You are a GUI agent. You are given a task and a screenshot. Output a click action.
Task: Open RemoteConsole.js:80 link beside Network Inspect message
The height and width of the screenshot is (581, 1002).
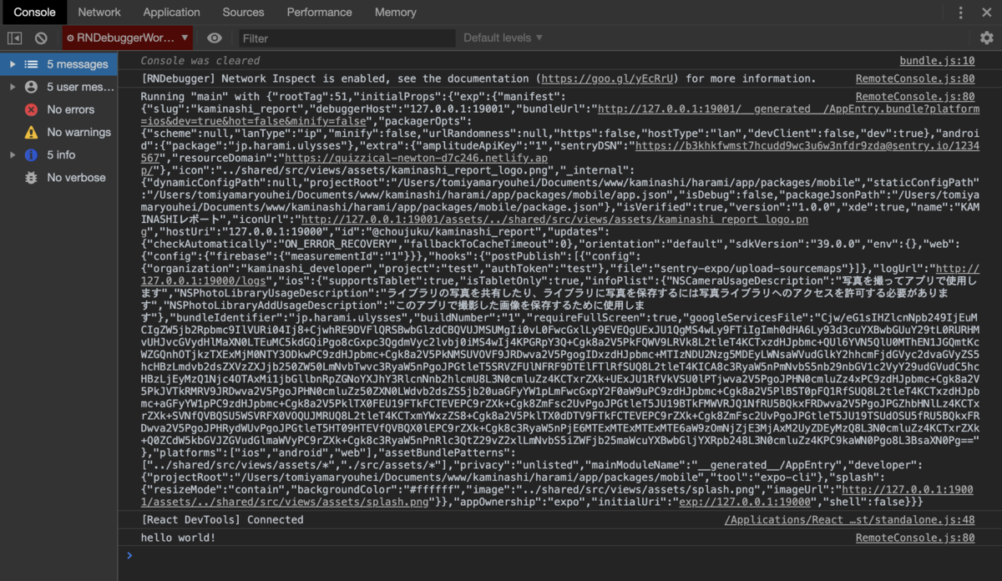point(915,79)
